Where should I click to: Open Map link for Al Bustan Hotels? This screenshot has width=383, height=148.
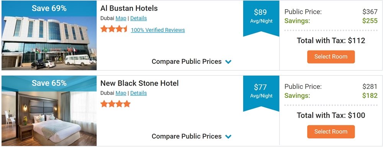coord(121,18)
